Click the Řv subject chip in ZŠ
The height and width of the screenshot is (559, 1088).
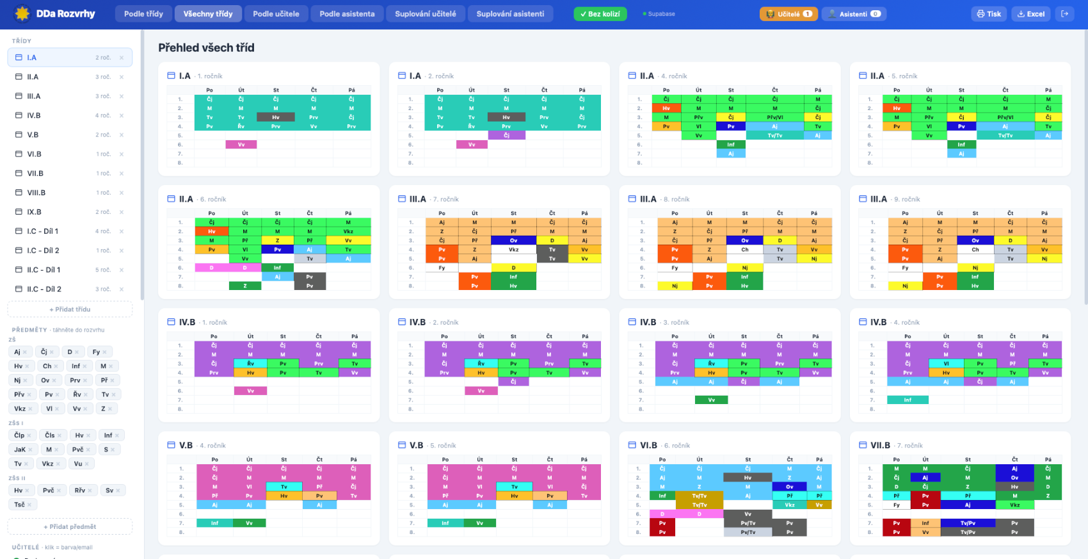point(81,394)
